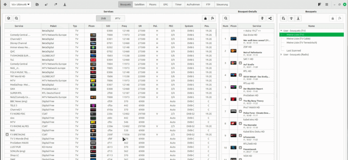Click the lock icon in the Services panel
Viewport: 348px width, 160px height.
tap(205, 18)
